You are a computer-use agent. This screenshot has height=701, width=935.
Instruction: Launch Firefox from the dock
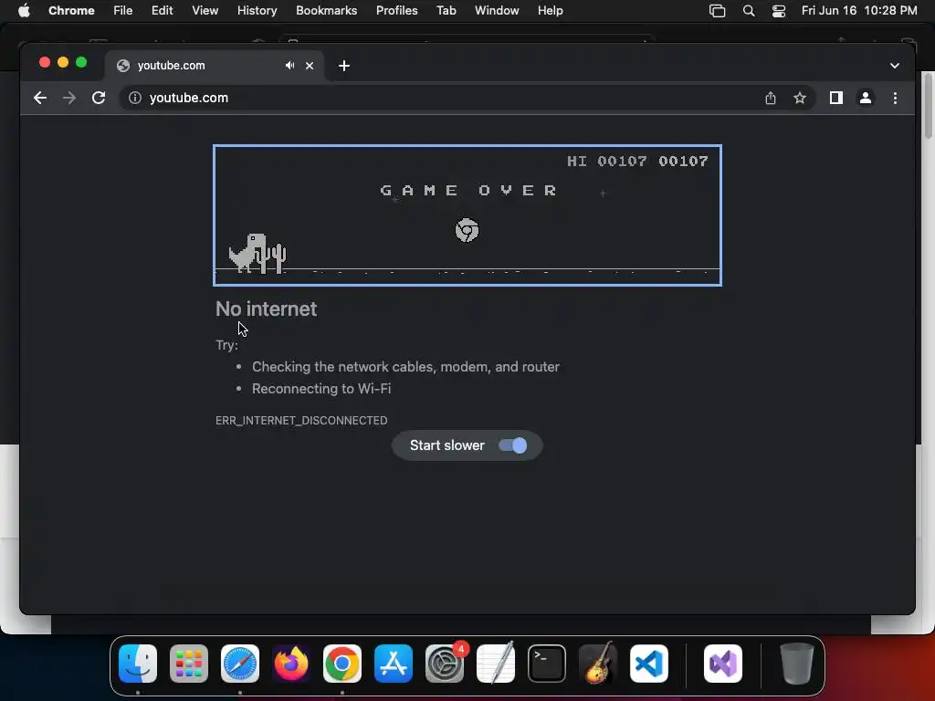tap(291, 664)
